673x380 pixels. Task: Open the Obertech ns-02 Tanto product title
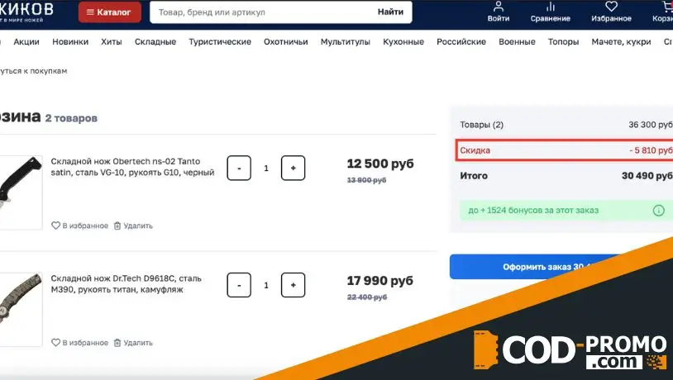tap(132, 167)
